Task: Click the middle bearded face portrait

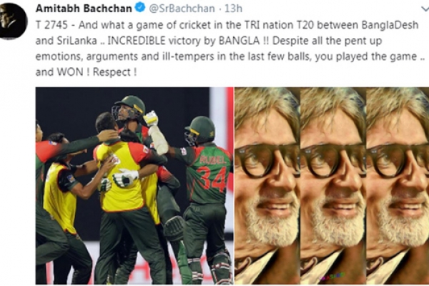Action: click(x=333, y=186)
